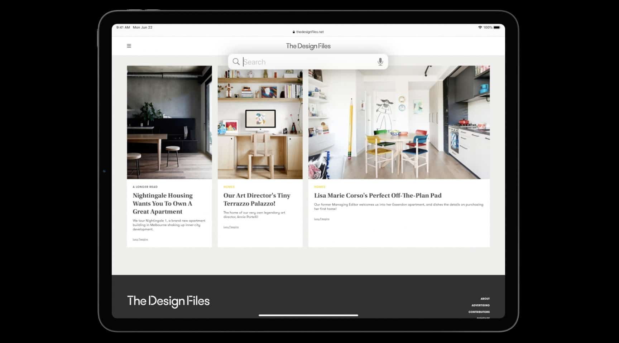Click the magnifying glass search icon
Viewport: 619px width, 343px height.
click(236, 62)
